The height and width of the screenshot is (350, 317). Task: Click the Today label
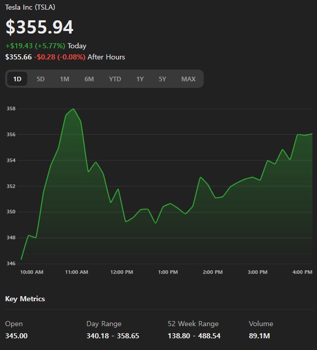77,46
